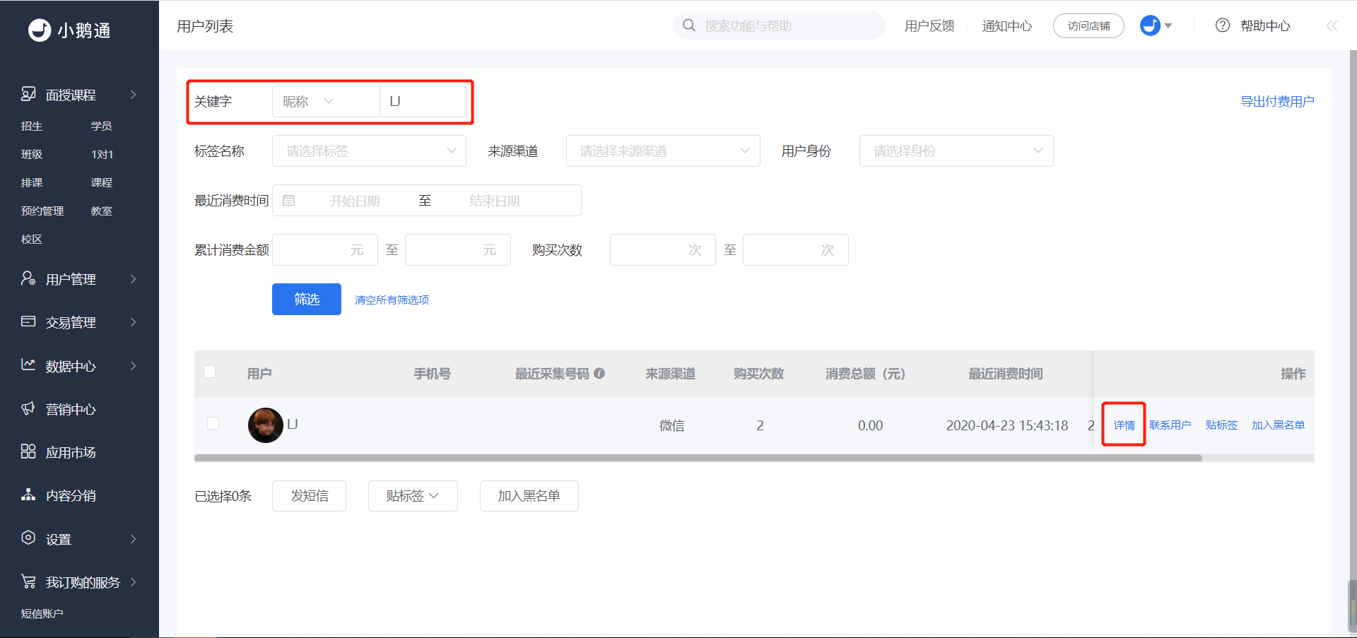The width and height of the screenshot is (1357, 638).
Task: Click the 应用市场 grid icon
Action: (x=28, y=451)
